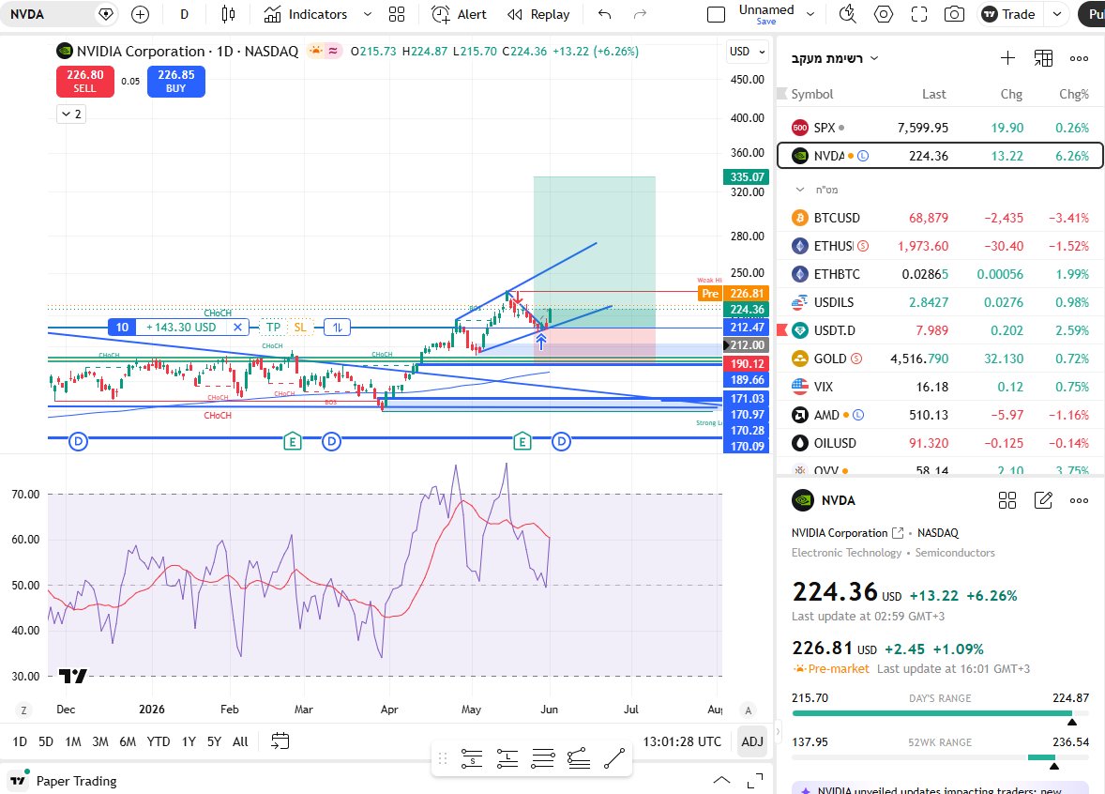Sort watchlist by the Last column
This screenshot has width=1105, height=794.
[x=933, y=94]
